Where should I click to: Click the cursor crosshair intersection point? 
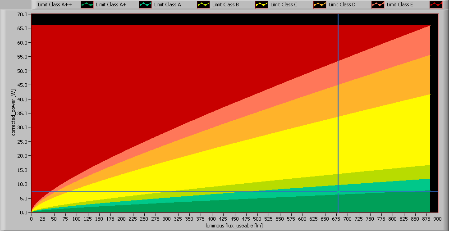338,192
